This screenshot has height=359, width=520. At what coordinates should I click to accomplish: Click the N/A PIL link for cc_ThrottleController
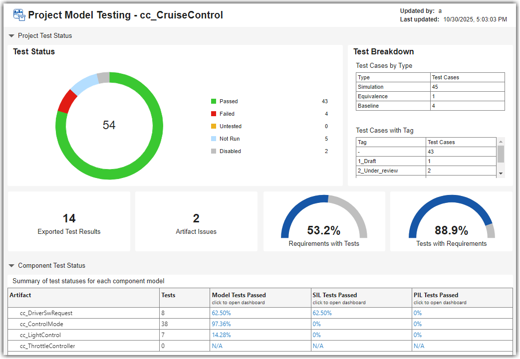coord(418,346)
